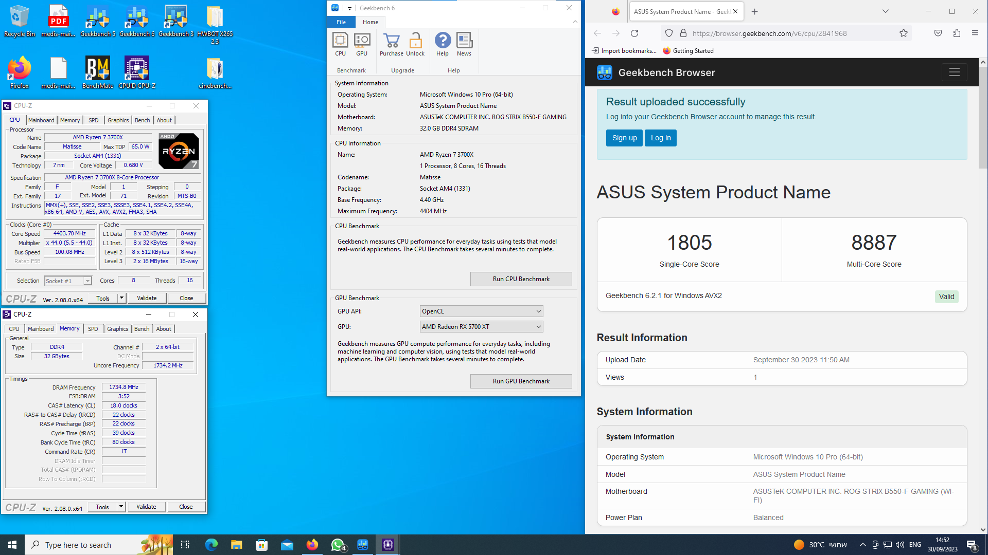Image resolution: width=988 pixels, height=555 pixels.
Task: Open File tab in Geekbench 6
Action: [341, 22]
